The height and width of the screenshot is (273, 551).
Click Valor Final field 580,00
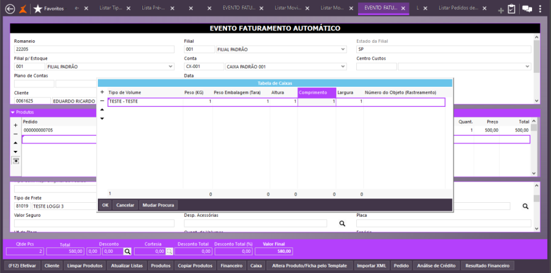click(274, 251)
